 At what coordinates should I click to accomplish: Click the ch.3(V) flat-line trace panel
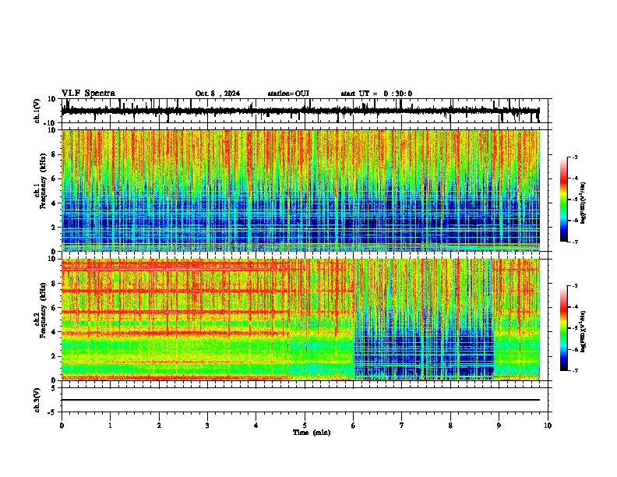tap(306, 400)
